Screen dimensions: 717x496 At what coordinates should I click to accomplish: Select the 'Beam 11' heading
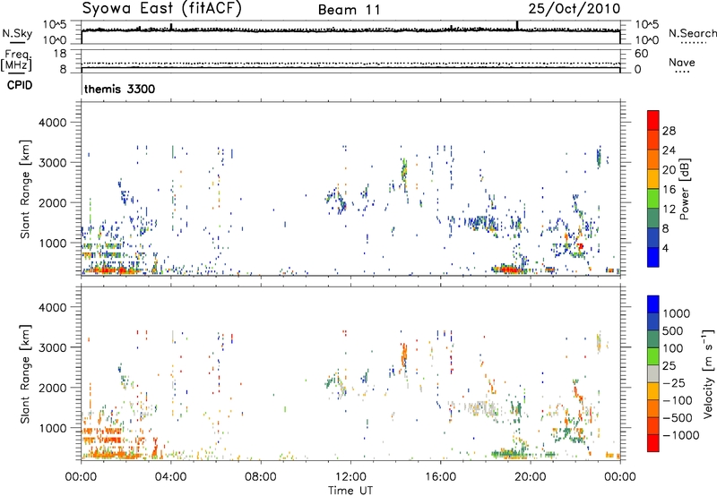pos(350,10)
